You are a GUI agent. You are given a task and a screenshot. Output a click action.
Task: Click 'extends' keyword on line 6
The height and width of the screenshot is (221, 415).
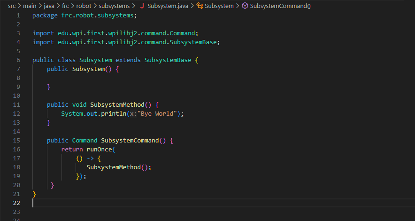[x=128, y=60]
